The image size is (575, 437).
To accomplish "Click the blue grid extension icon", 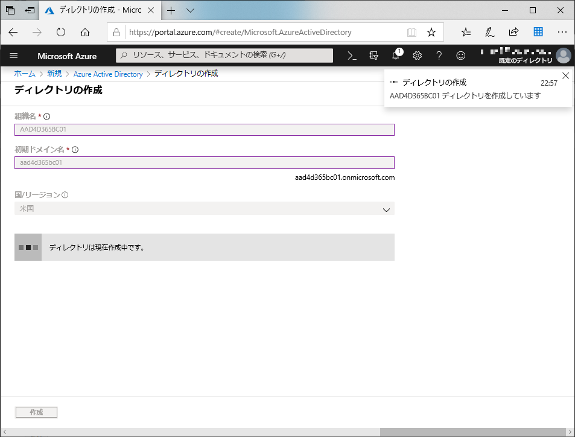I will pyautogui.click(x=538, y=32).
